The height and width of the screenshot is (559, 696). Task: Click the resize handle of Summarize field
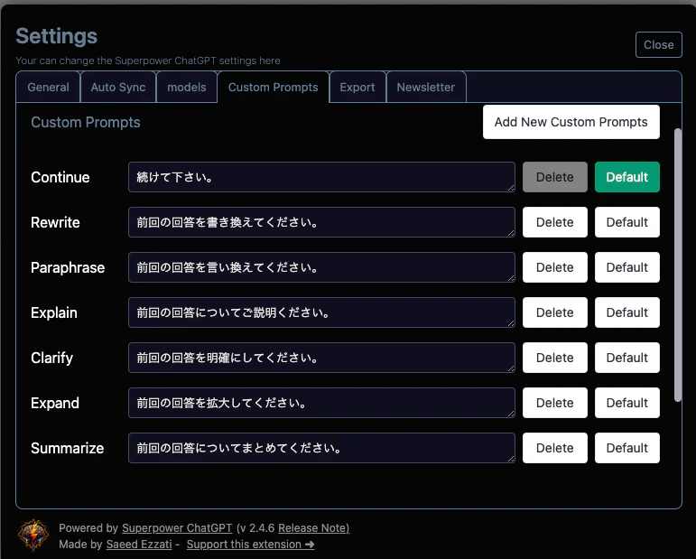tap(511, 459)
